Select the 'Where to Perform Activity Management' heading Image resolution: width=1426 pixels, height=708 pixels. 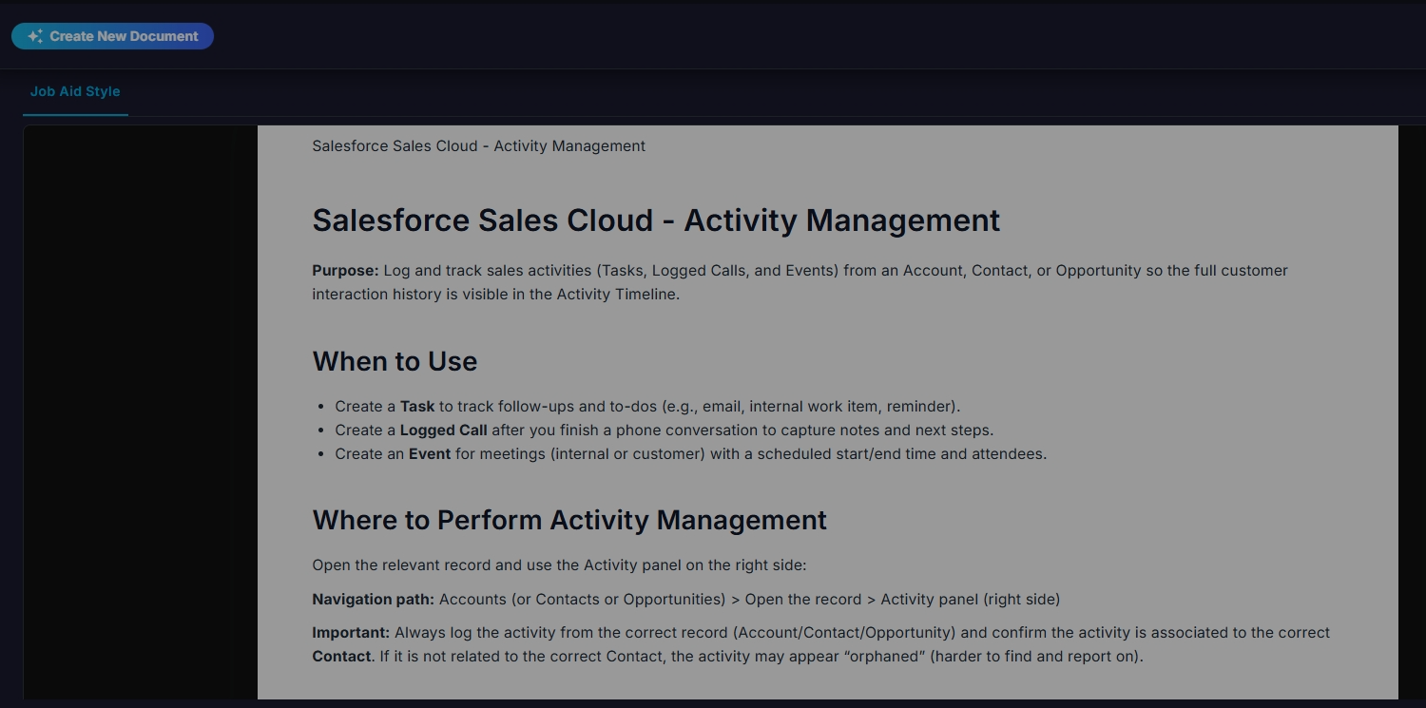569,520
